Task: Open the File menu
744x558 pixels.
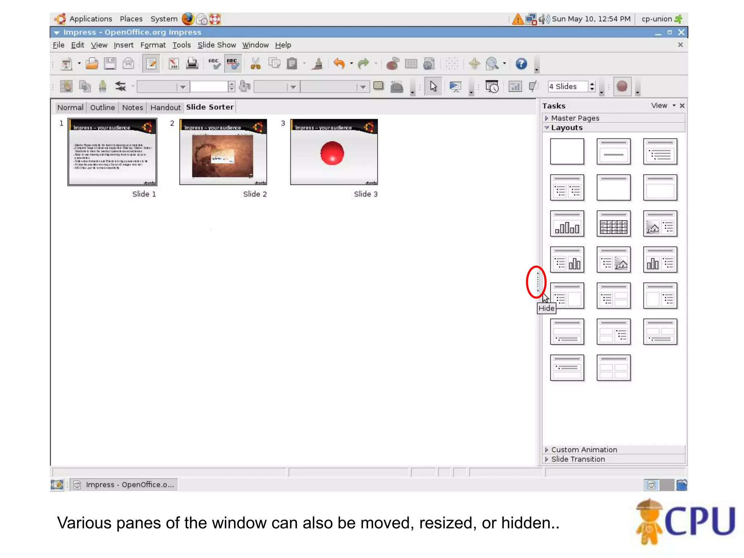Action: 58,45
